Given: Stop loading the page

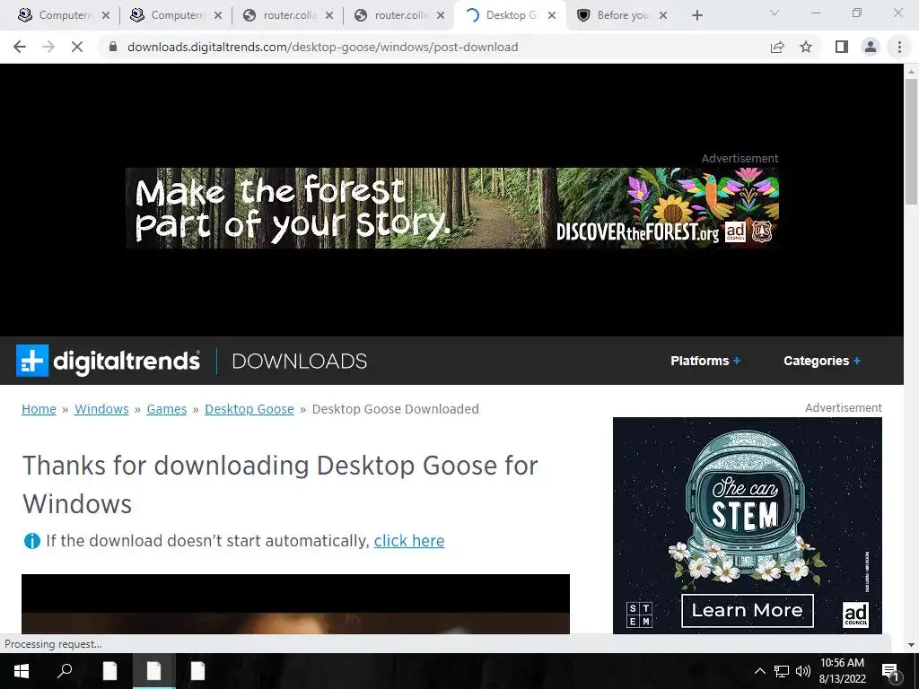Looking at the screenshot, I should pyautogui.click(x=77, y=47).
